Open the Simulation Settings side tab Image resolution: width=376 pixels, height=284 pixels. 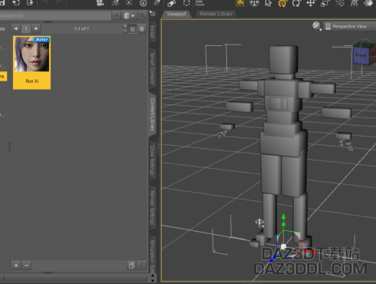pos(152,256)
